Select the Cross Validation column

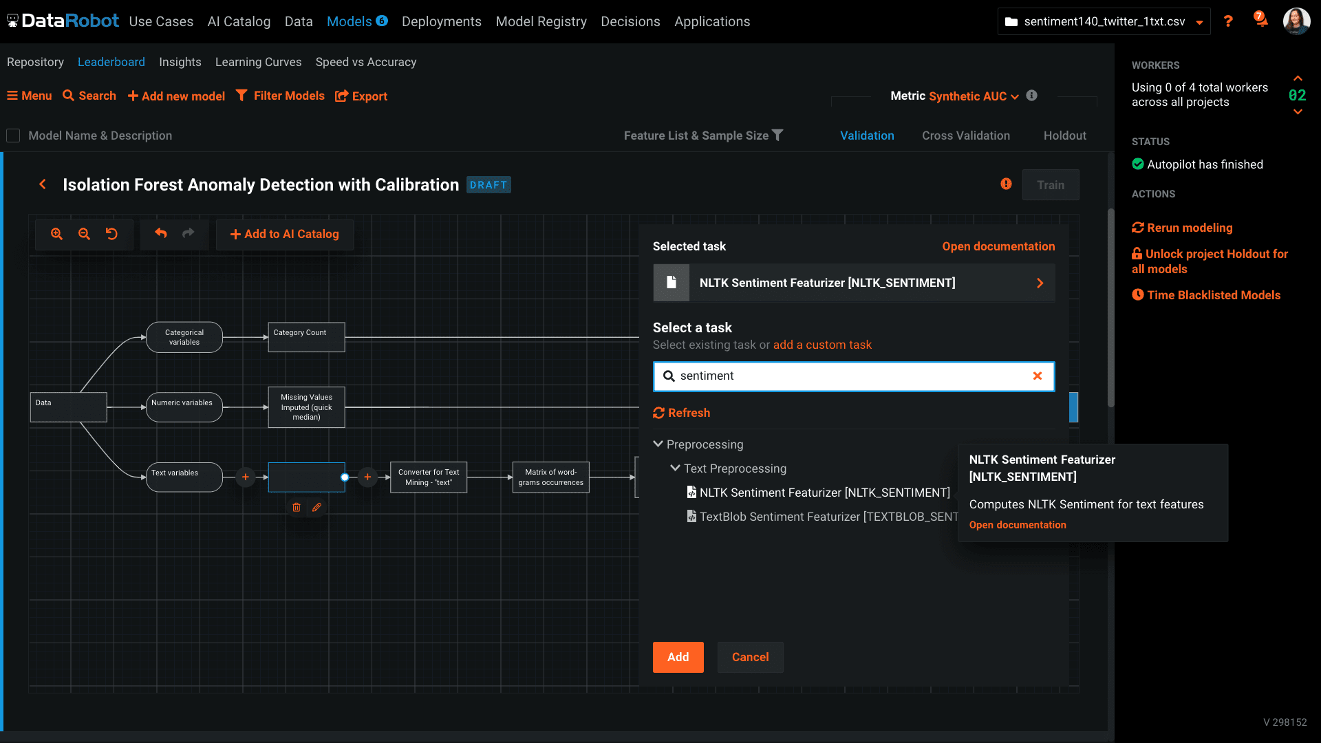966,136
